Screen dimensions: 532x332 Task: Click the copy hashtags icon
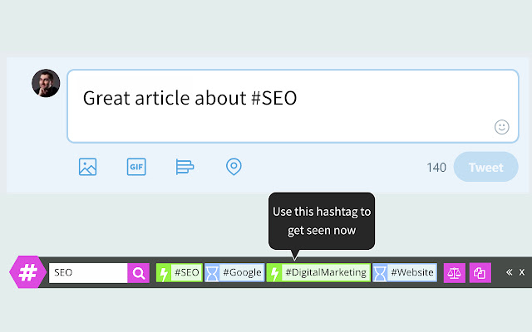pos(479,272)
